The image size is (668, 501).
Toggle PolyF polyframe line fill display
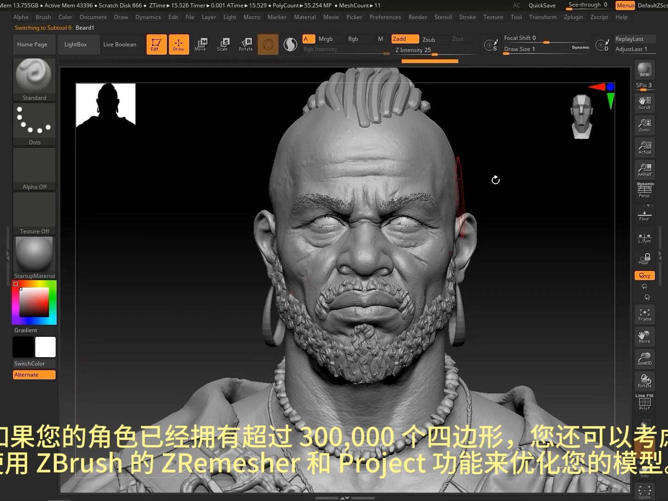644,403
